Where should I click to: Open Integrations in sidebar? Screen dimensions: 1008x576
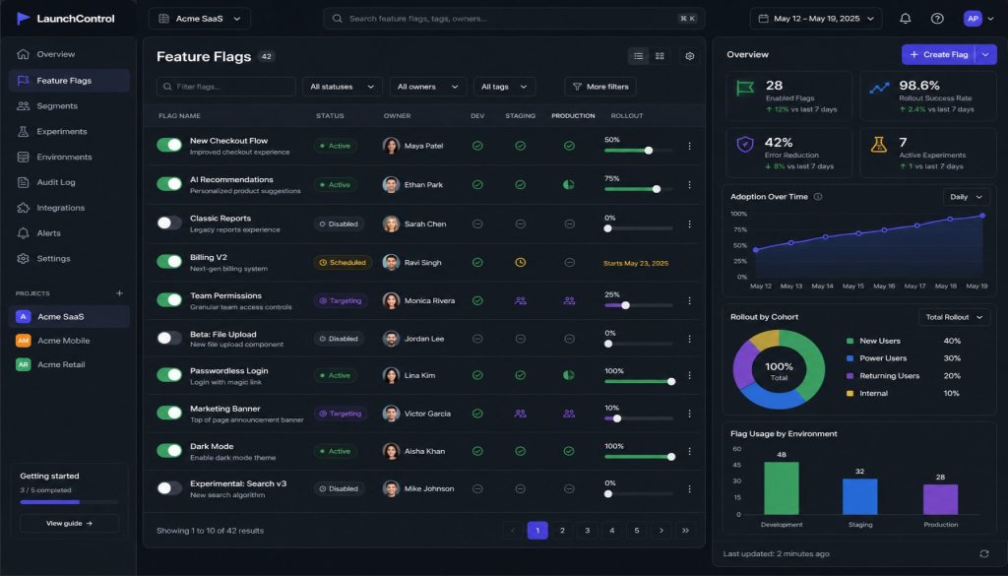(x=69, y=208)
